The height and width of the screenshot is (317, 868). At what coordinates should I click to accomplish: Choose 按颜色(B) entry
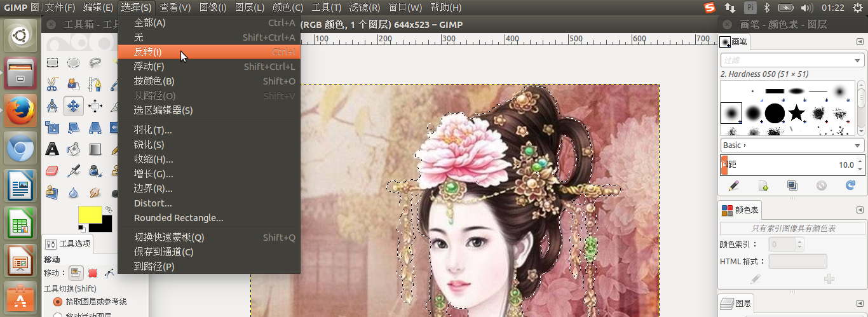click(209, 81)
